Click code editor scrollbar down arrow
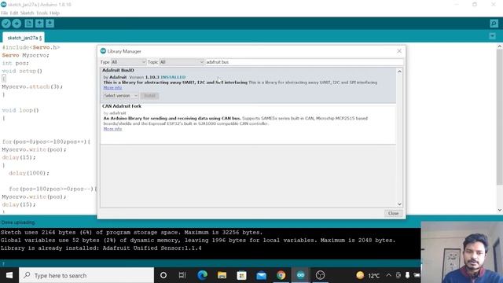 coord(500,210)
